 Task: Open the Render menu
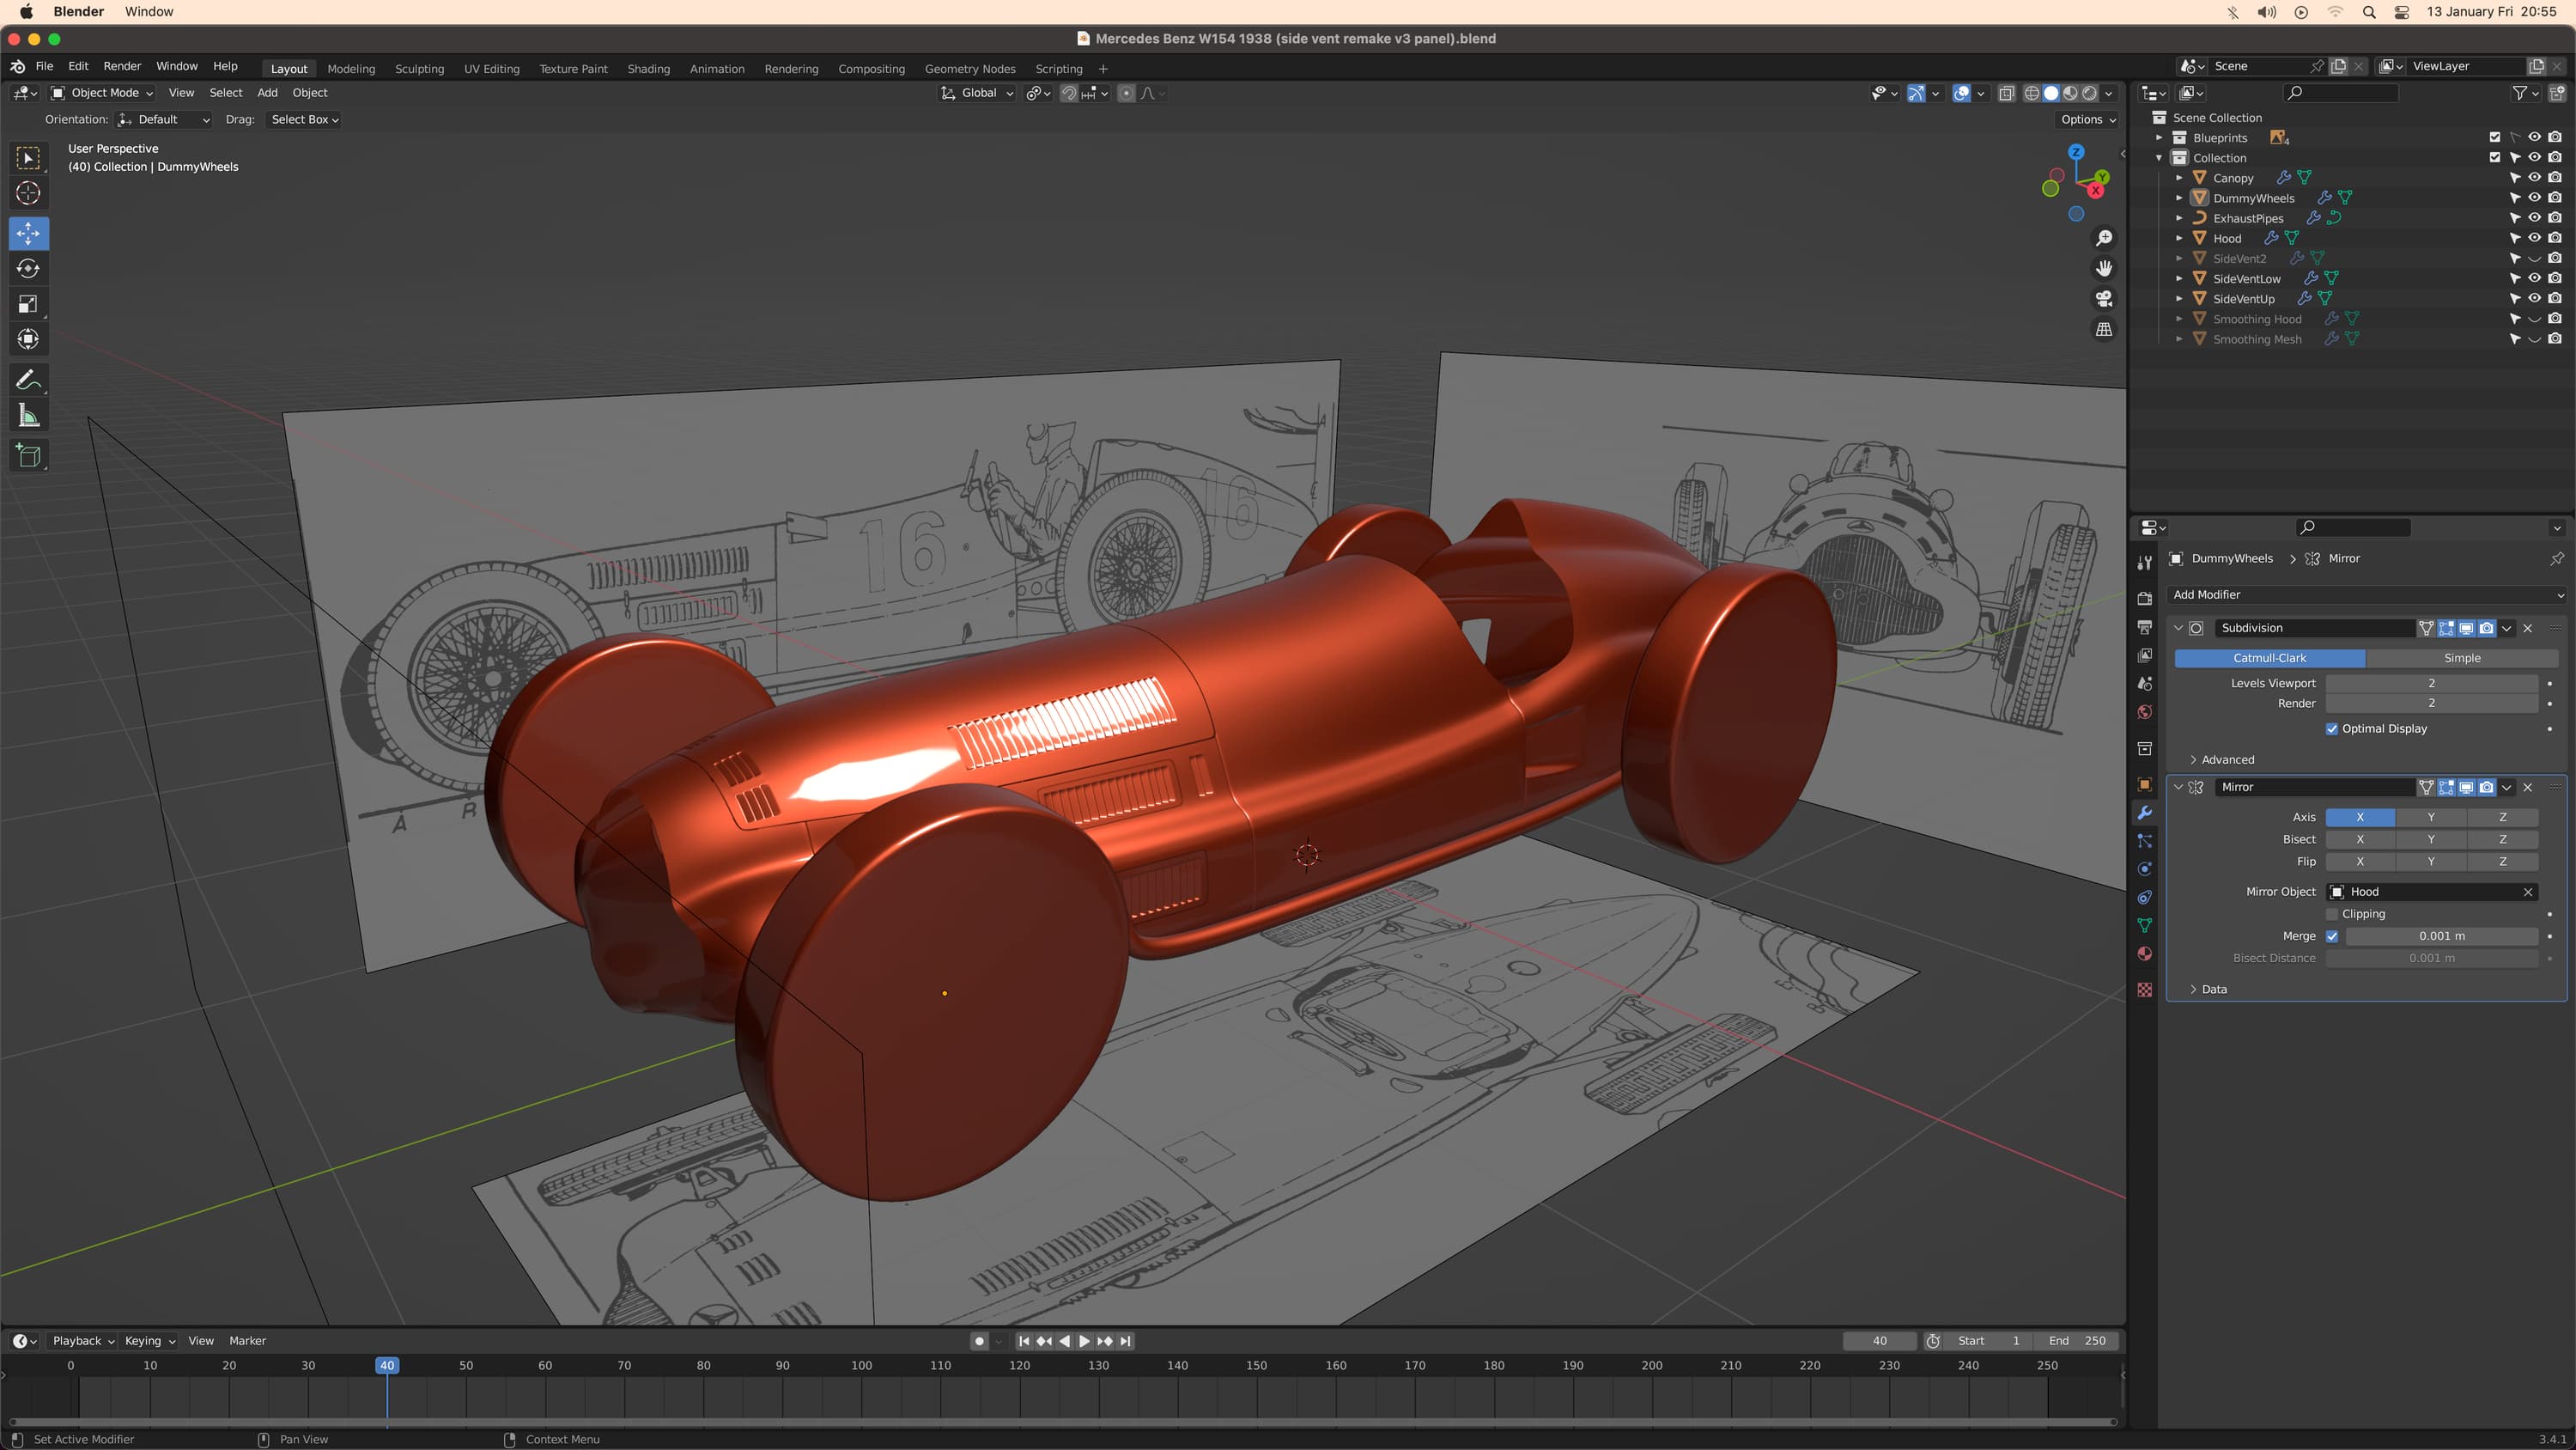pyautogui.click(x=122, y=66)
